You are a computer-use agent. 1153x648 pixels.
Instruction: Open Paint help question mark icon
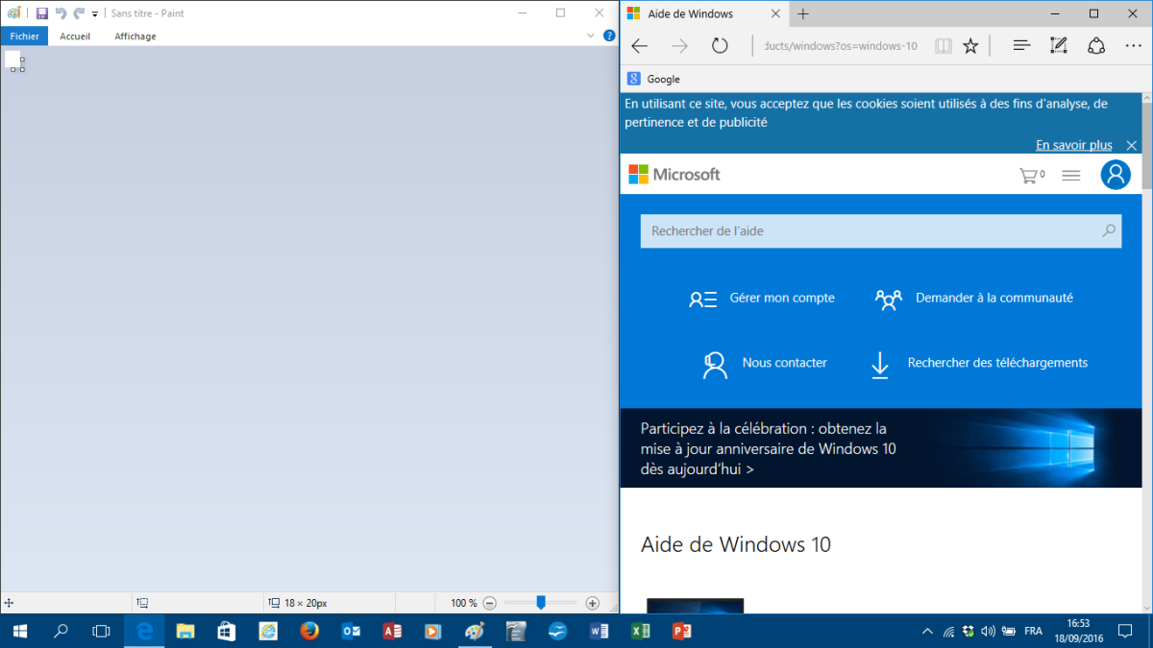609,36
